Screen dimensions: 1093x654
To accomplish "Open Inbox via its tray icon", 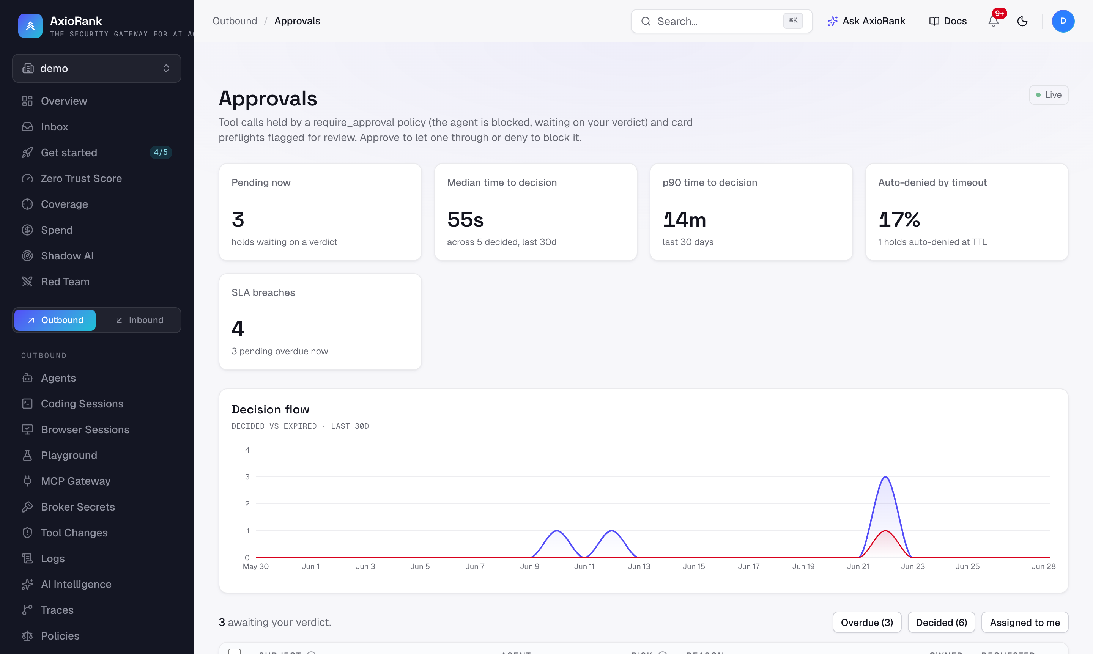I will point(27,127).
